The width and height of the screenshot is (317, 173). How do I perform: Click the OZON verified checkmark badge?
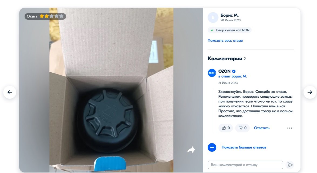point(234,71)
